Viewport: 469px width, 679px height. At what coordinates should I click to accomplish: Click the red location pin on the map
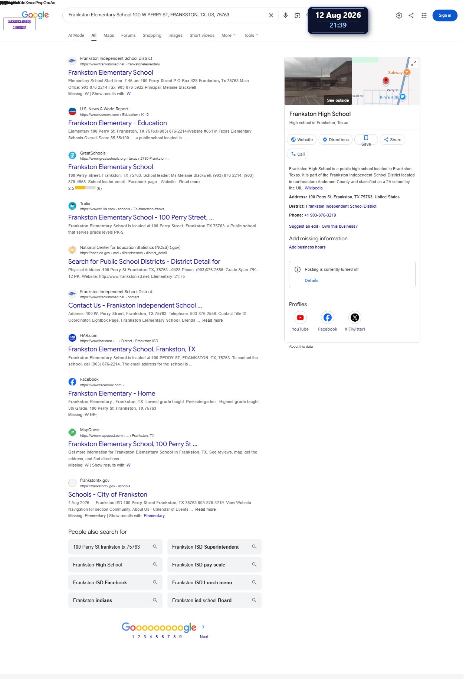coord(386,81)
